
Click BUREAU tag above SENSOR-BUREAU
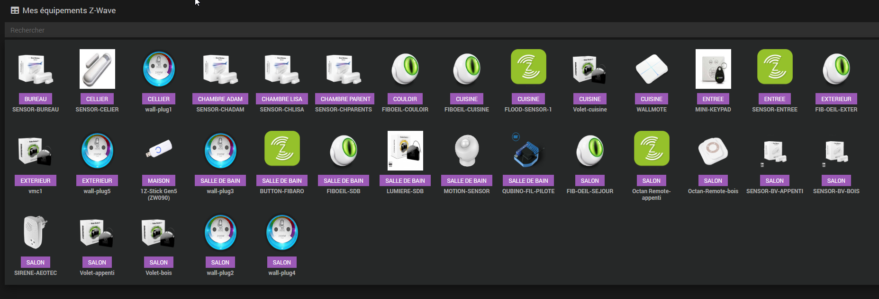pyautogui.click(x=36, y=99)
